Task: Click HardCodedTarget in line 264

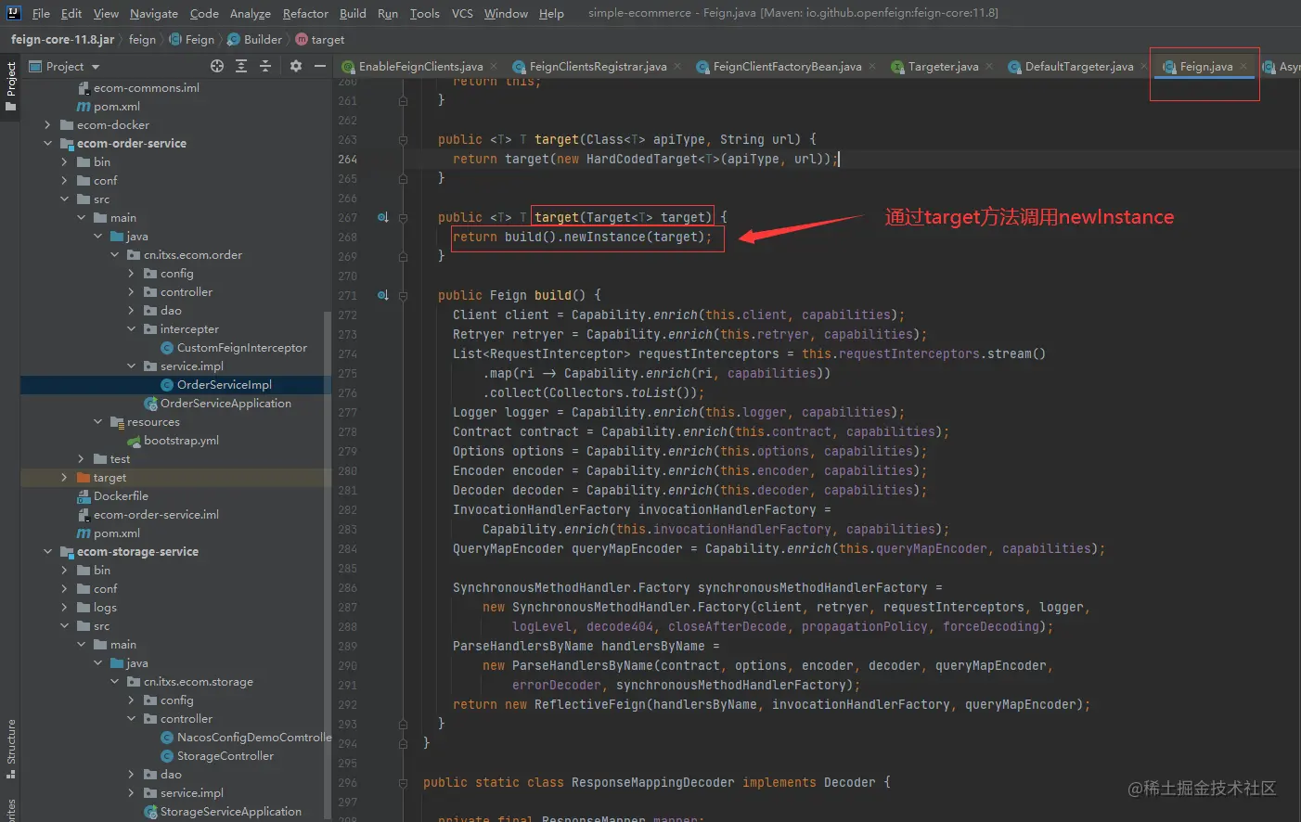Action: 642,160
